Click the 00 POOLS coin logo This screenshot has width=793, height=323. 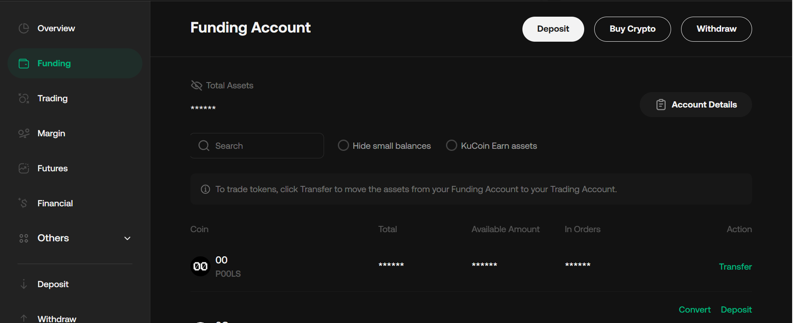(200, 266)
